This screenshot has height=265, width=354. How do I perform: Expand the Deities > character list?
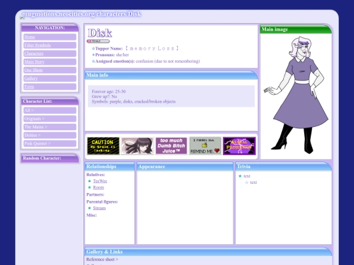click(50, 135)
